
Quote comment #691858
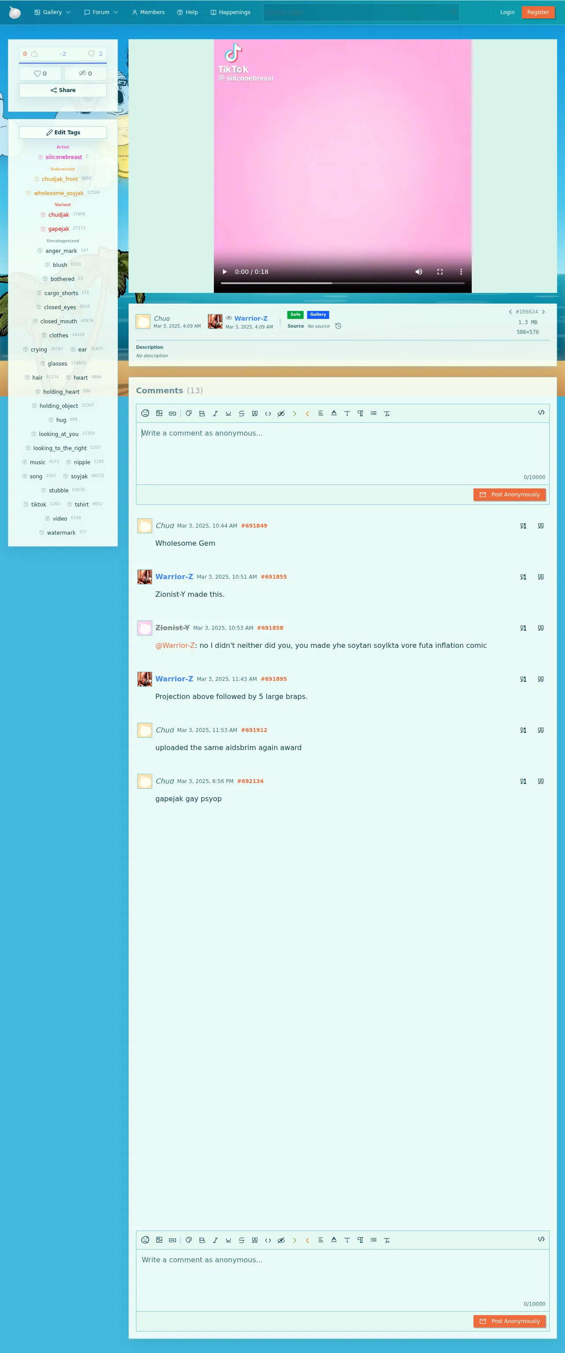[541, 628]
